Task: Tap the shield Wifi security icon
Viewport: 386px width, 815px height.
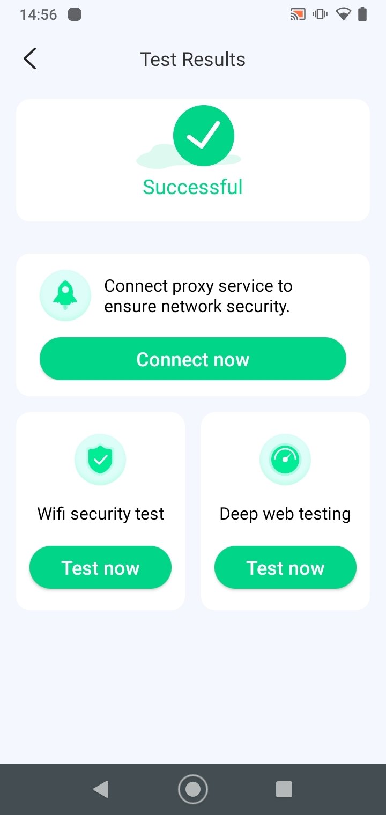Action: [100, 460]
